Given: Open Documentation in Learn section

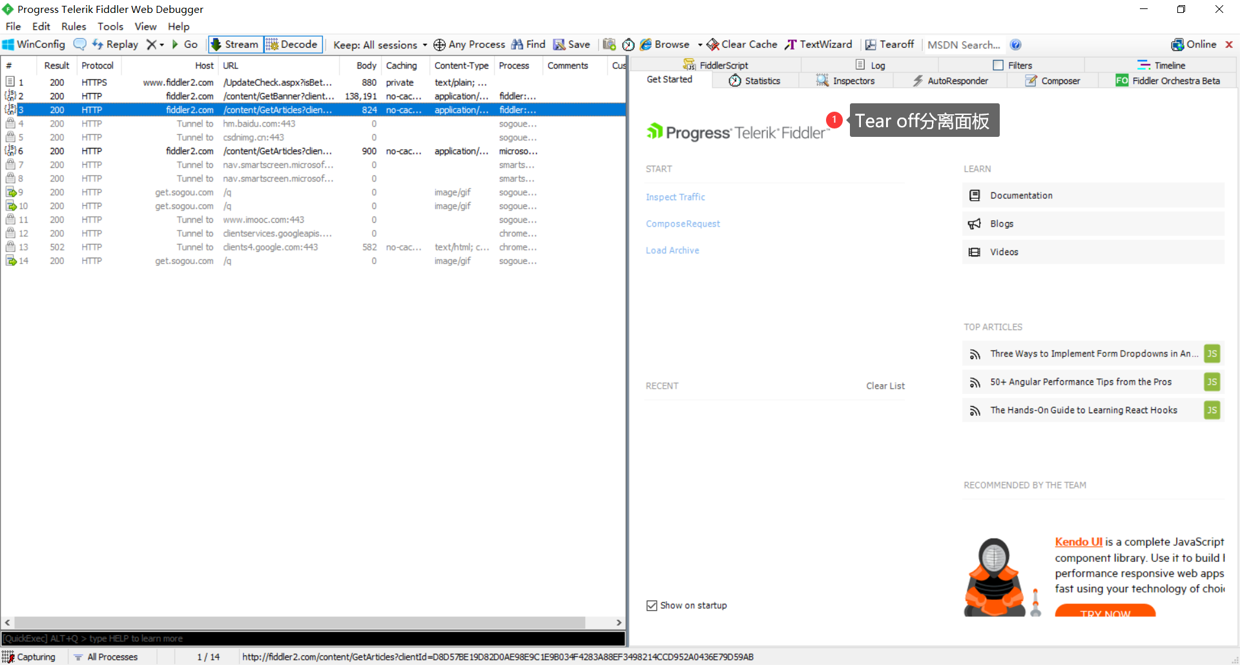Looking at the screenshot, I should click(1093, 195).
